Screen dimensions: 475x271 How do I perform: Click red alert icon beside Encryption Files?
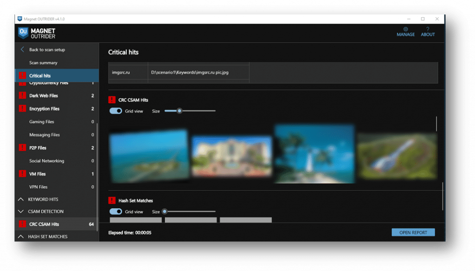pos(22,108)
